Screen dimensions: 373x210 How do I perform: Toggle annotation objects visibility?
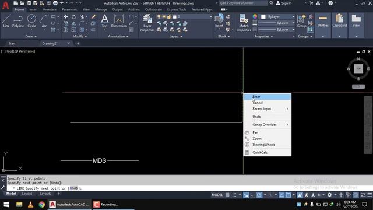(x=300, y=195)
